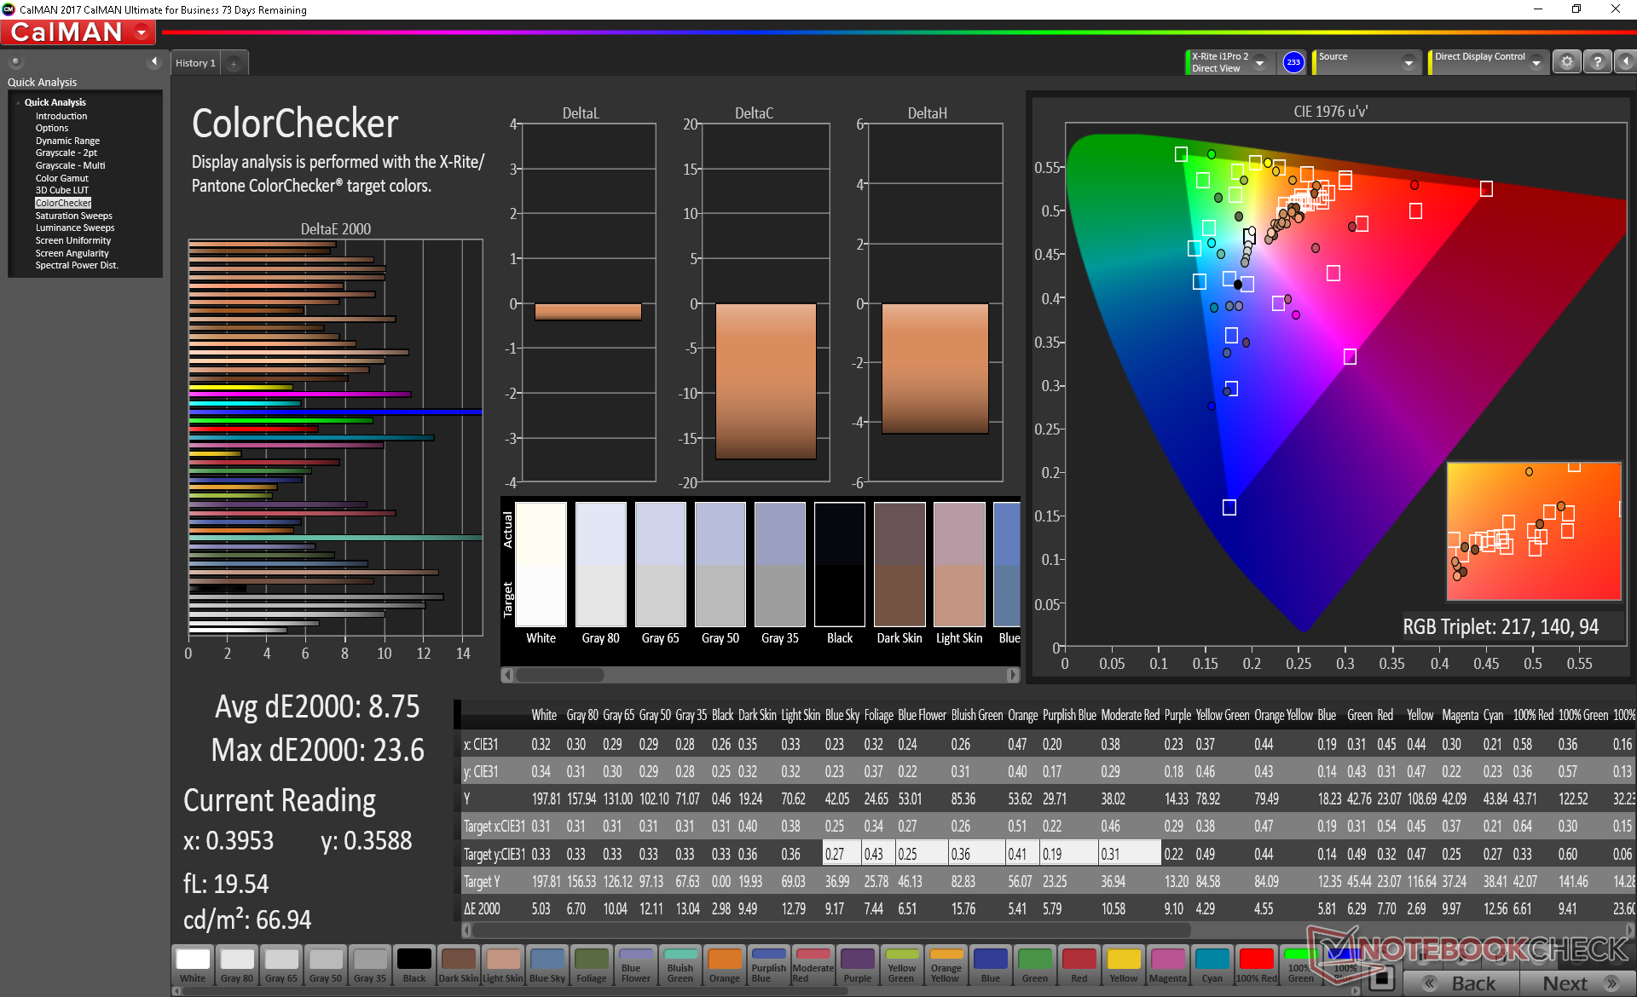Image resolution: width=1637 pixels, height=997 pixels.
Task: Collapse the right panel arrow icon
Action: tap(1625, 62)
